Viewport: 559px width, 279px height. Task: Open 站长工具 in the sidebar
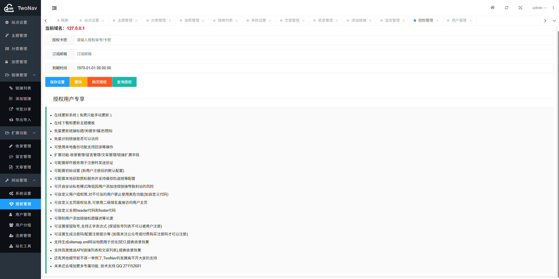[23, 246]
